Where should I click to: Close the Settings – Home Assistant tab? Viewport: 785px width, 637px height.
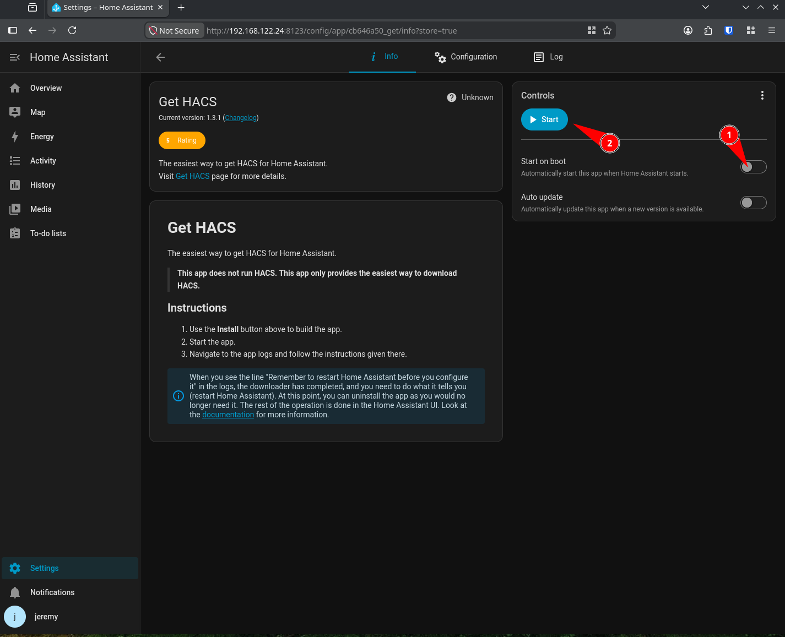(x=160, y=7)
